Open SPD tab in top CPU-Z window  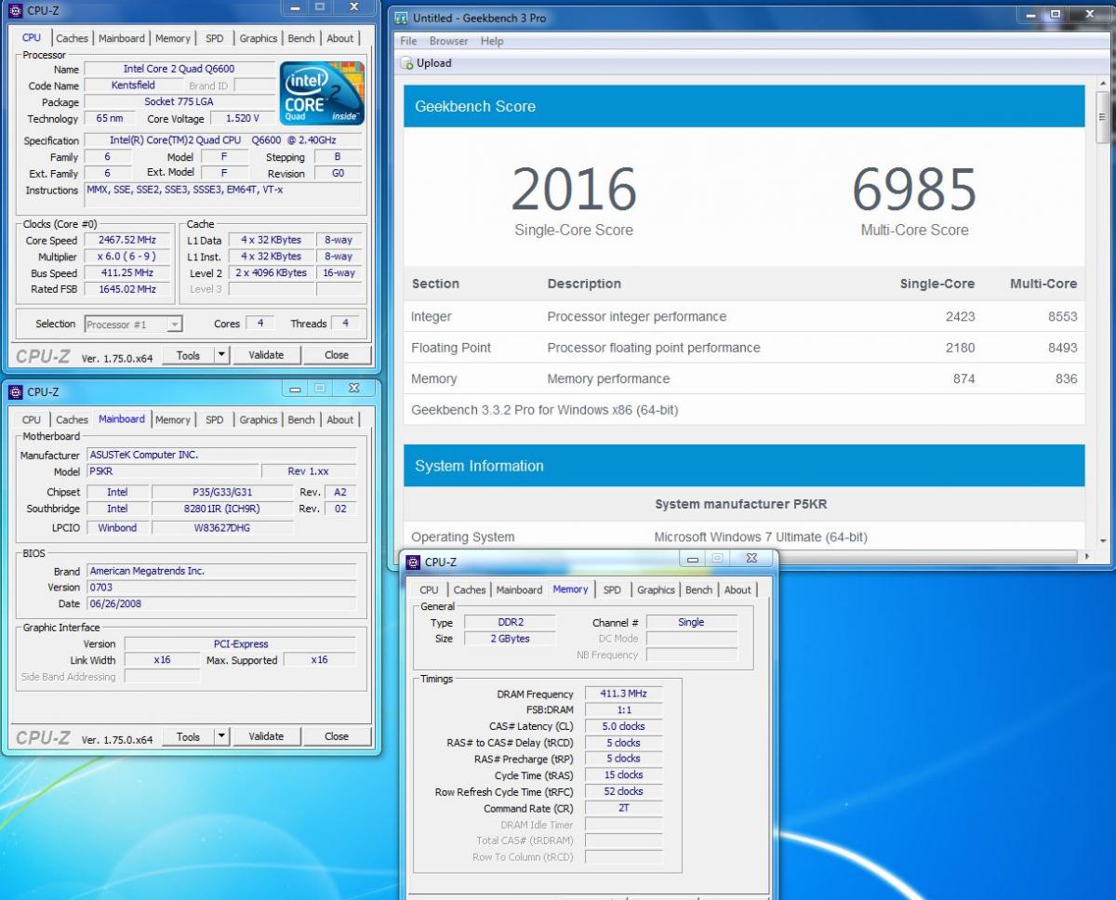click(215, 38)
